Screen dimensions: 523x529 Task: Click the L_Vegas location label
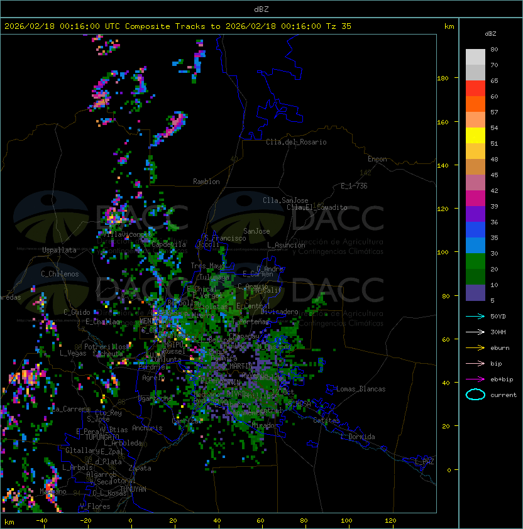(73, 353)
